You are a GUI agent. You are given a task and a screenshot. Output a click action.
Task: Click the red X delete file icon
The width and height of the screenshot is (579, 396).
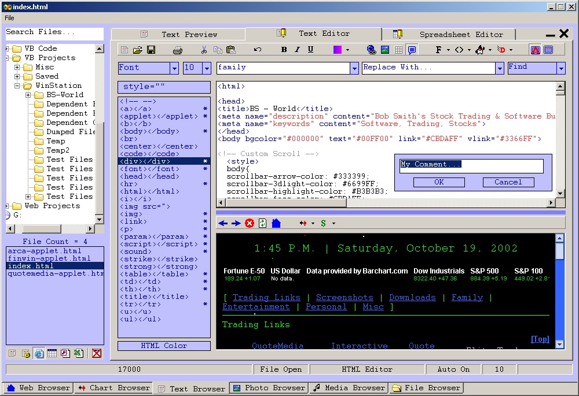point(97,353)
